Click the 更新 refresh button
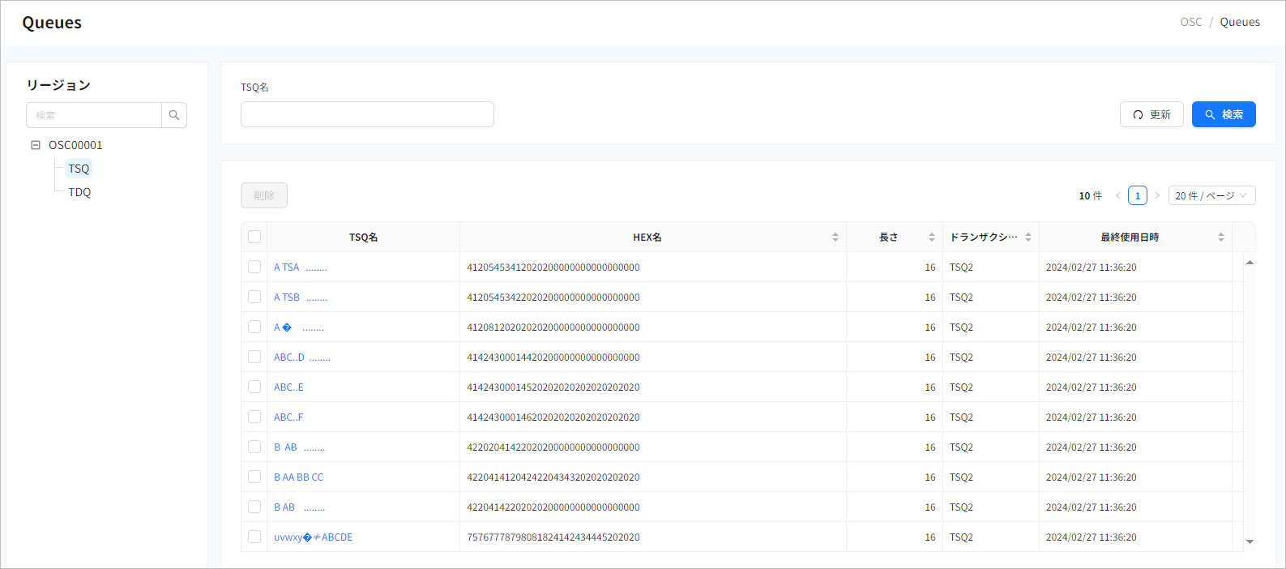Viewport: 1286px width, 569px height. click(1151, 114)
